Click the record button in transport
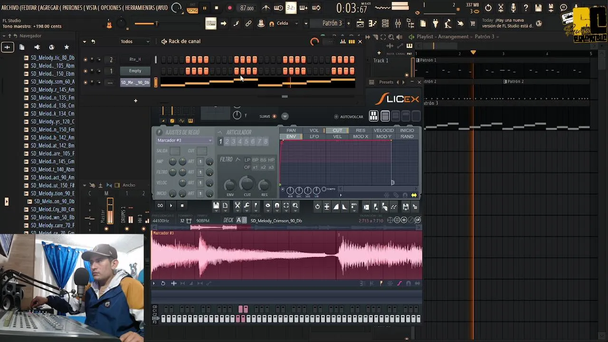 pos(229,8)
